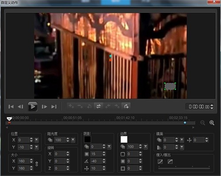Play the motion preview
Screen dimensions: 221x176
[33, 107]
